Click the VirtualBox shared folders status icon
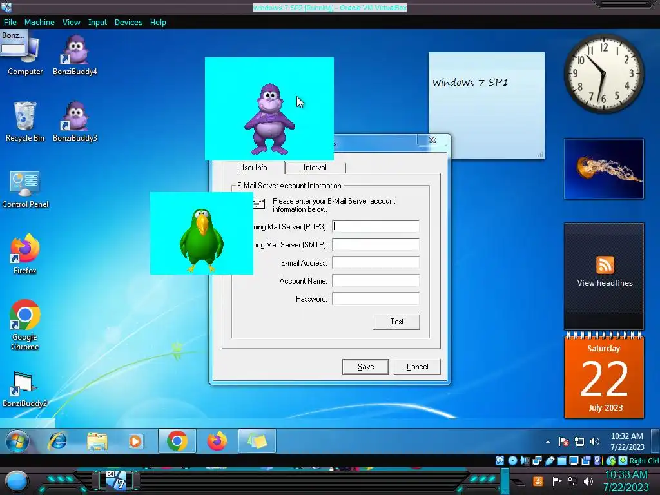 pyautogui.click(x=561, y=460)
